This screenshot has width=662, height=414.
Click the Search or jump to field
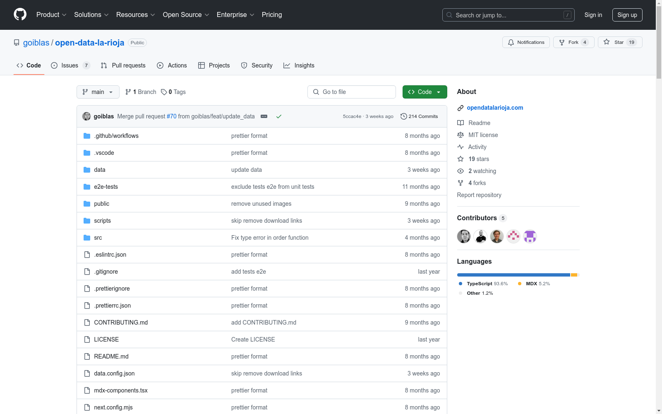[508, 15]
